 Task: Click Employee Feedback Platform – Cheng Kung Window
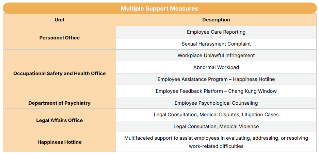click(x=216, y=91)
